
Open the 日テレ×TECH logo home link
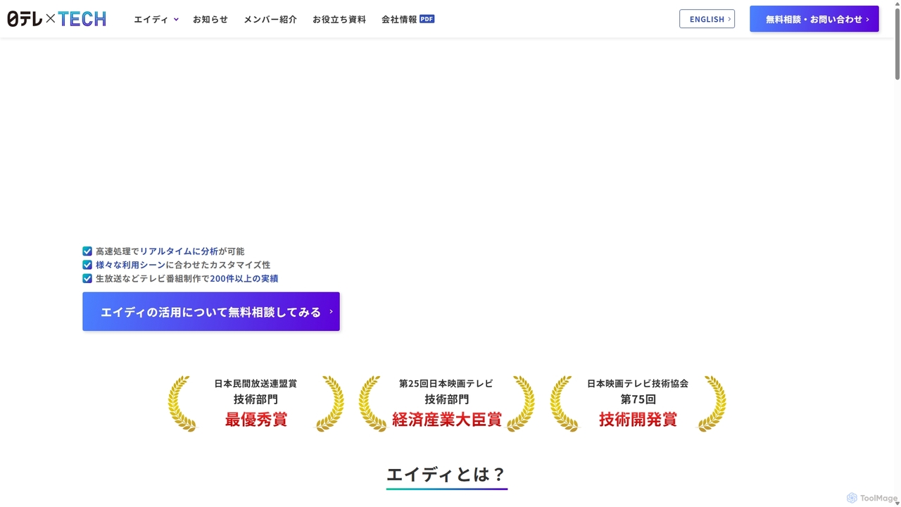click(56, 19)
